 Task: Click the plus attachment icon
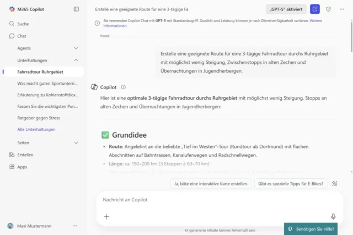pos(106,217)
